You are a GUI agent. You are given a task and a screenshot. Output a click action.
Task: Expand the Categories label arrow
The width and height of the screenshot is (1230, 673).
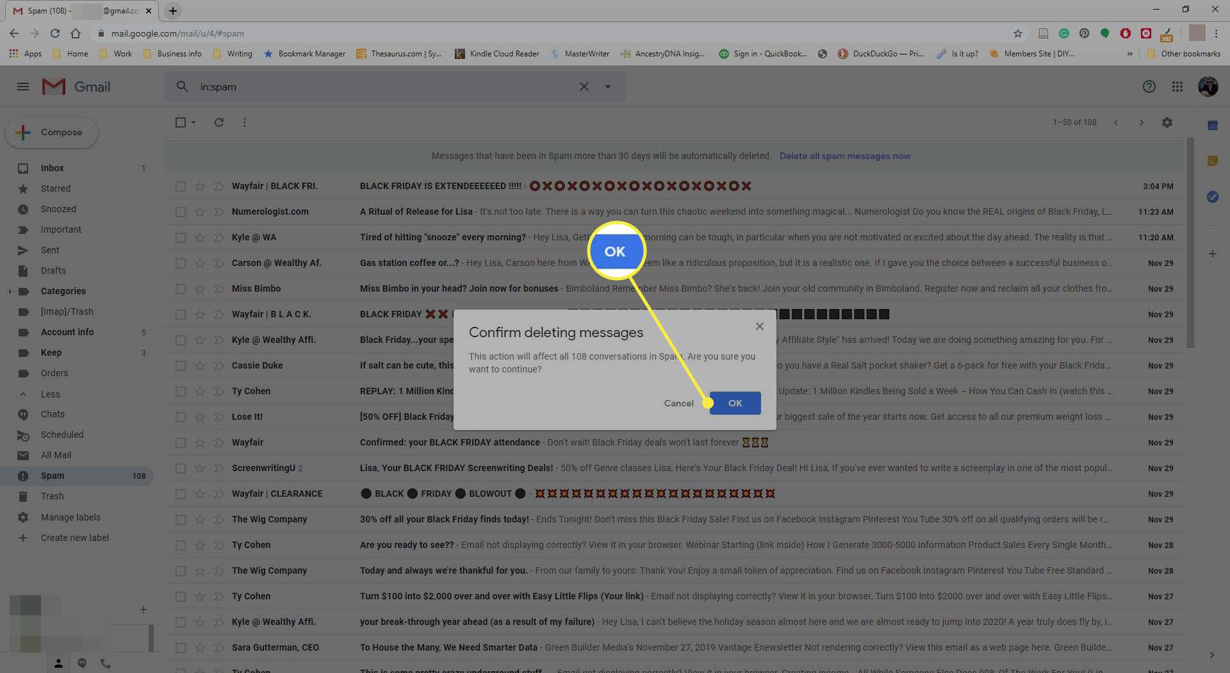10,292
